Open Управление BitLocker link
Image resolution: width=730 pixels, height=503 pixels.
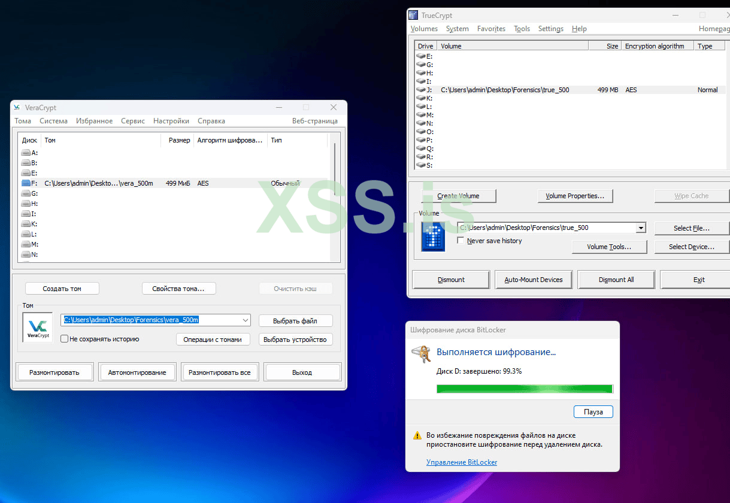click(x=462, y=462)
